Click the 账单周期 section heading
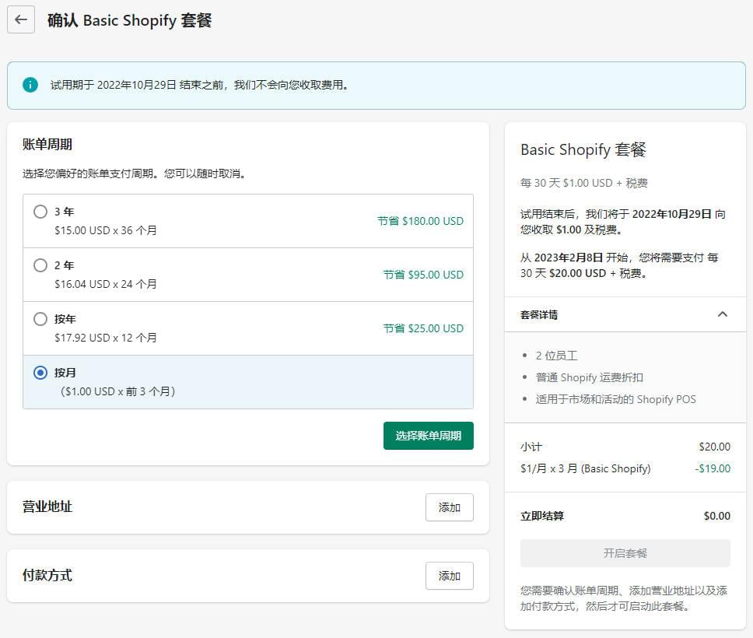The image size is (753, 638). 47,145
